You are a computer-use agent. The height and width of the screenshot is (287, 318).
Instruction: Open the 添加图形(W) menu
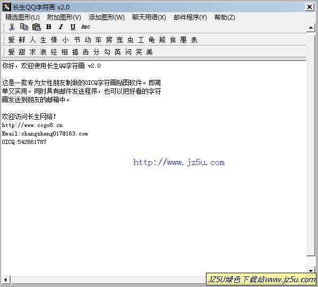[x=107, y=17]
